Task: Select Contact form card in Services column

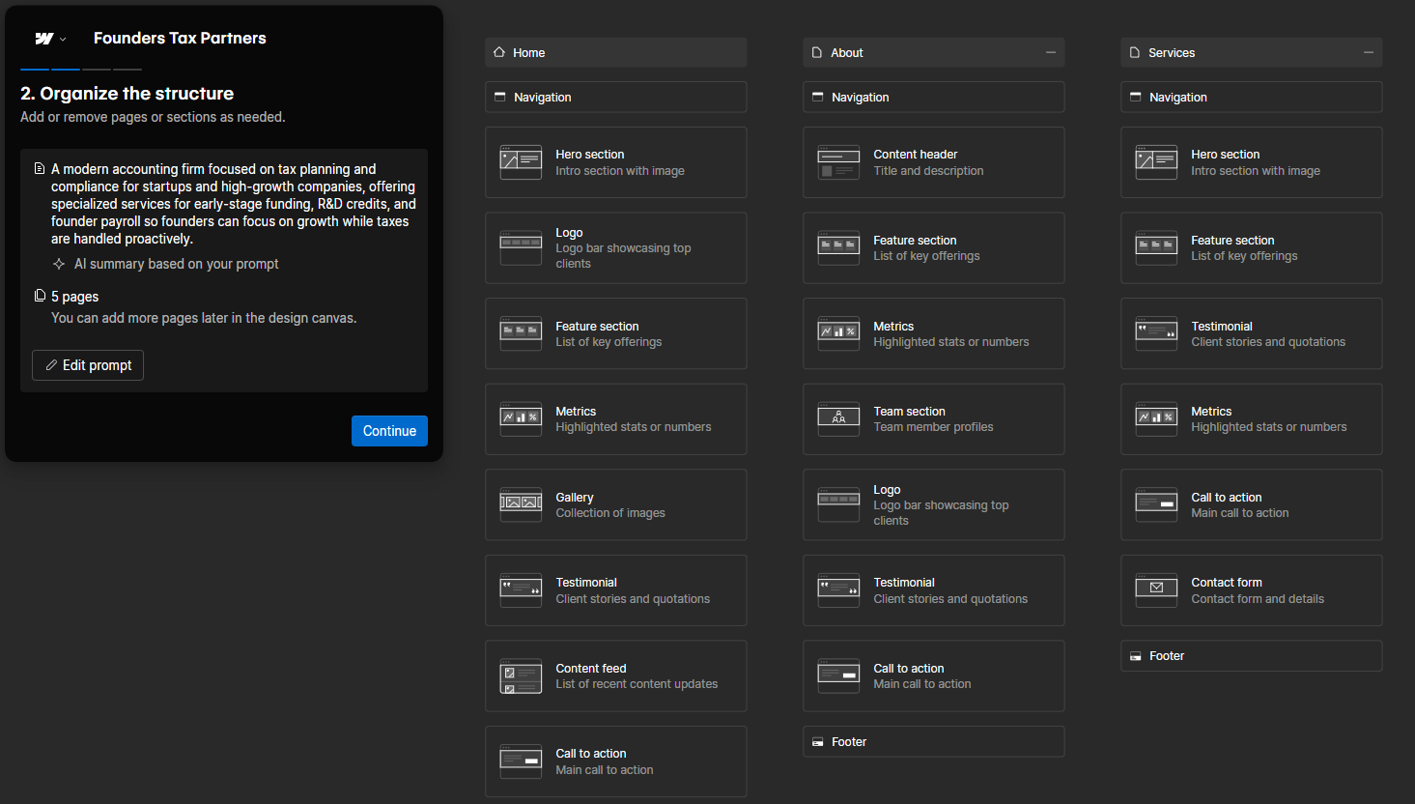Action: coord(1251,590)
